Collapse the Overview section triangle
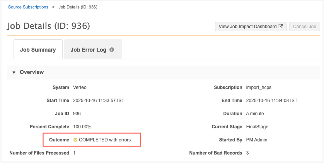 (x=14, y=72)
